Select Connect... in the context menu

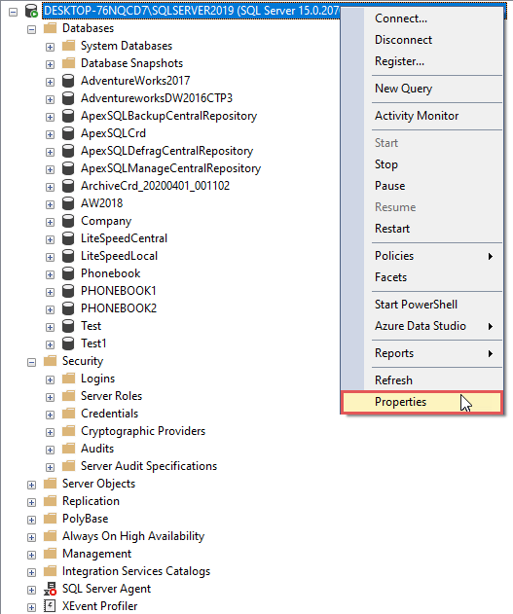pyautogui.click(x=421, y=18)
